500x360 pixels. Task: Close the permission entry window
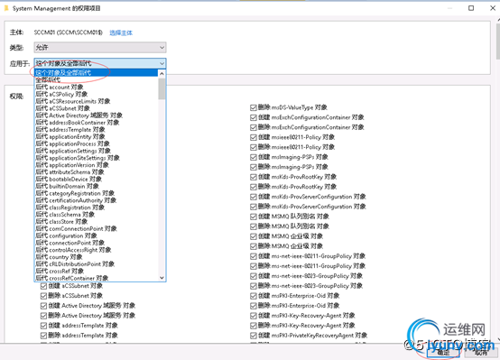pyautogui.click(x=493, y=8)
